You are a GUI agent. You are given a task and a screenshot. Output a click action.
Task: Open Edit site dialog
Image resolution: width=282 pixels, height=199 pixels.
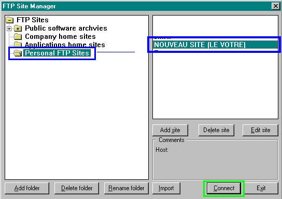pyautogui.click(x=260, y=130)
